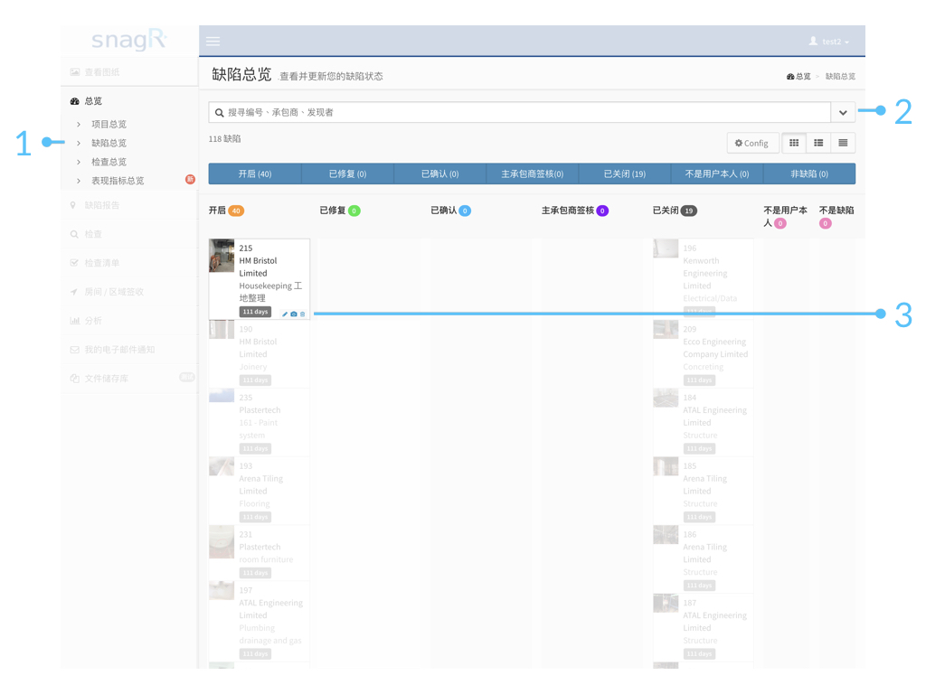The image size is (926, 694).
Task: Open photo thumbnail of defect 215
Action: (222, 256)
